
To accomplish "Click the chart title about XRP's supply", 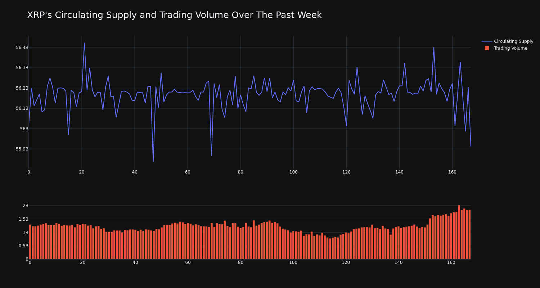I will coord(174,15).
